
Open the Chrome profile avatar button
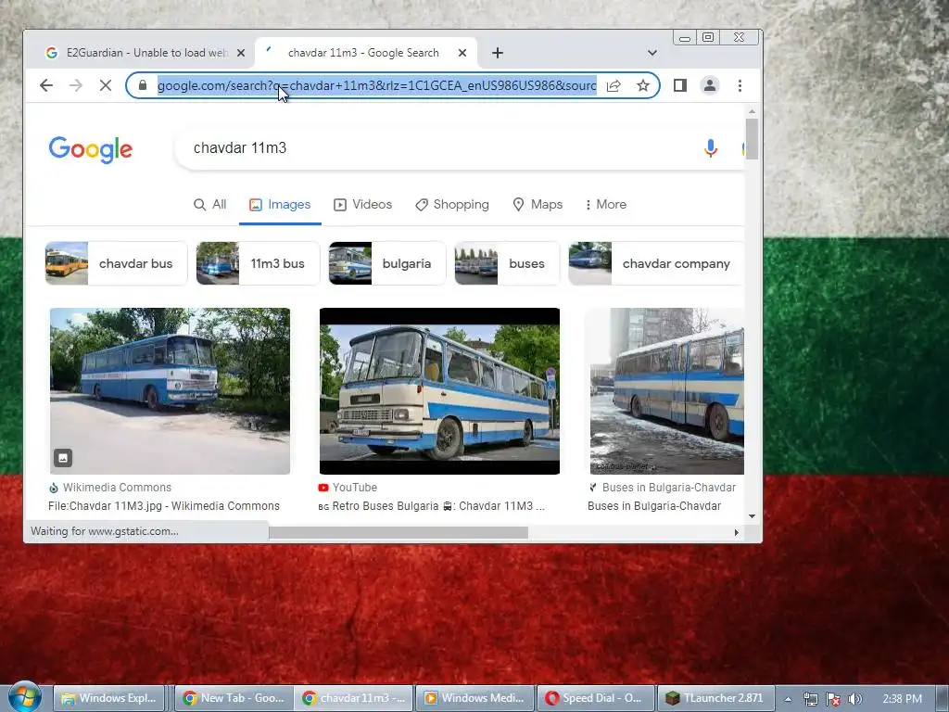click(x=709, y=85)
